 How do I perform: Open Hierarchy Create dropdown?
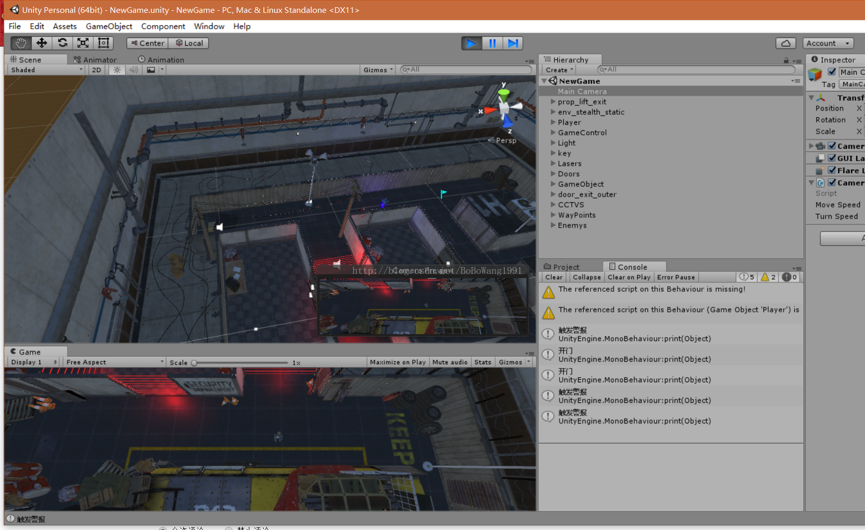pyautogui.click(x=559, y=70)
